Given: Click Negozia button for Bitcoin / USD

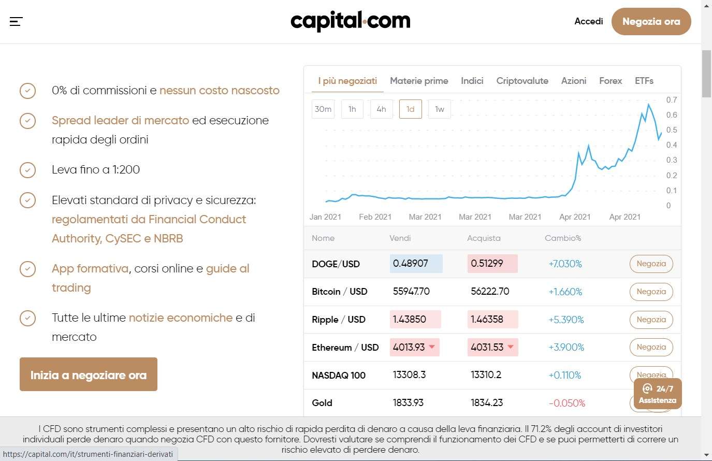Looking at the screenshot, I should tap(651, 292).
